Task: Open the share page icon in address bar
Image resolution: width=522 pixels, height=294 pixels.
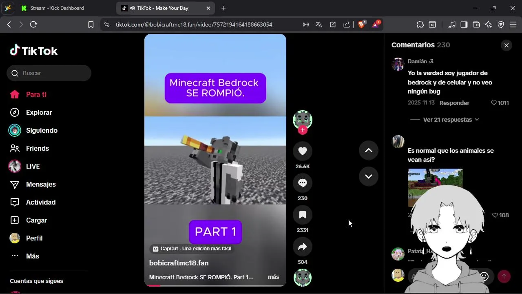Action: click(x=347, y=24)
